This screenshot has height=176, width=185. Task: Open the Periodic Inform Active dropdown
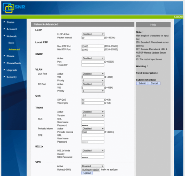(93, 129)
